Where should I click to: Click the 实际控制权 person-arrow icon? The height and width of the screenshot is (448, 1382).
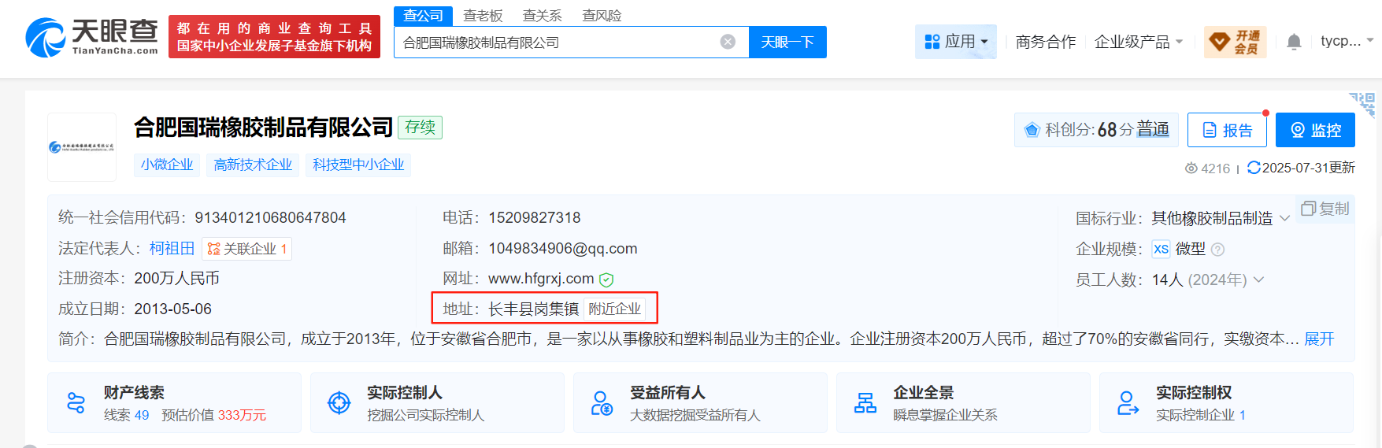click(x=1128, y=403)
